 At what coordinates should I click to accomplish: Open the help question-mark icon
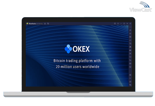pos(115,24)
